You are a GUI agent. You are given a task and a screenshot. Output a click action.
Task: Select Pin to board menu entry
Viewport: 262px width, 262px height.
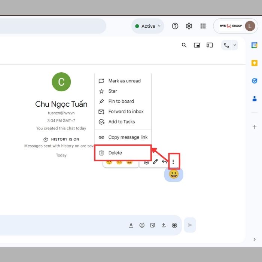123,101
